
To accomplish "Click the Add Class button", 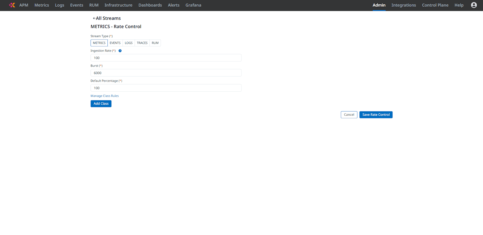I will (101, 104).
